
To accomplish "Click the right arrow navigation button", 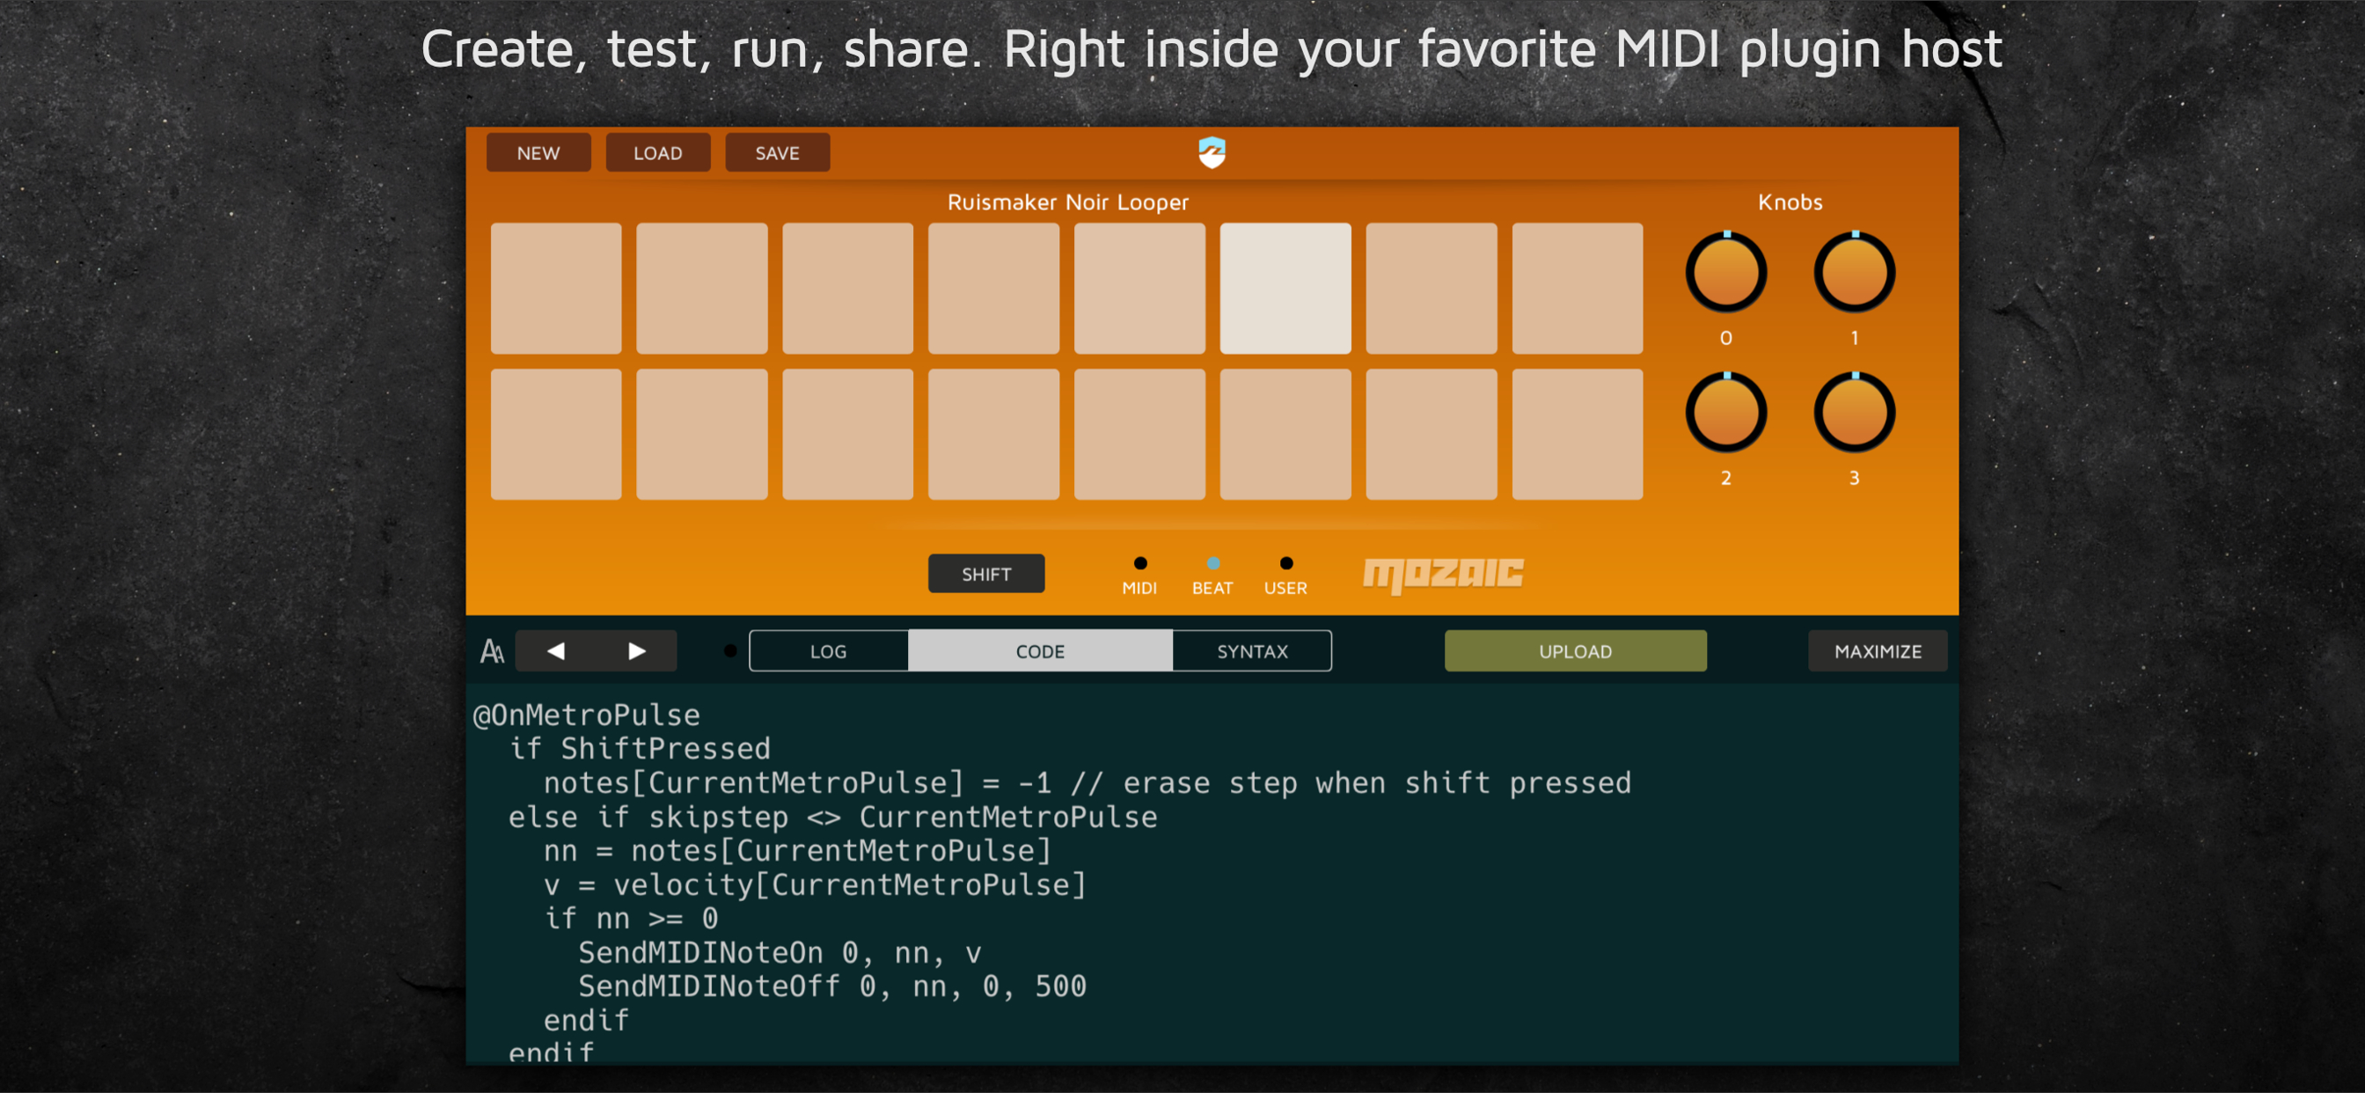I will (x=636, y=651).
